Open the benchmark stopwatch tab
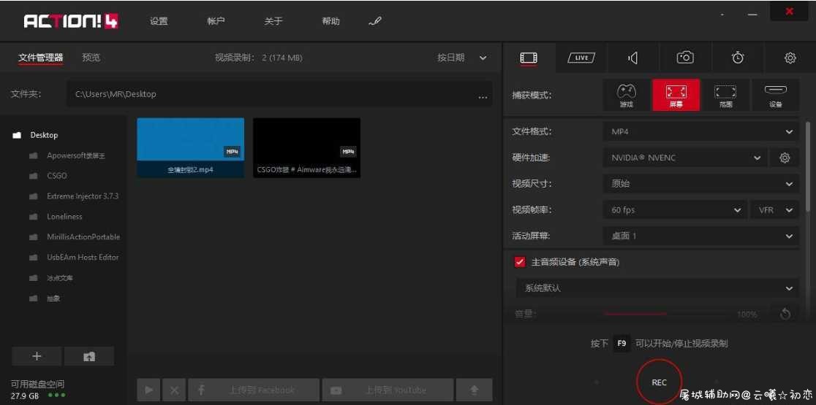816x405 pixels. click(x=738, y=58)
